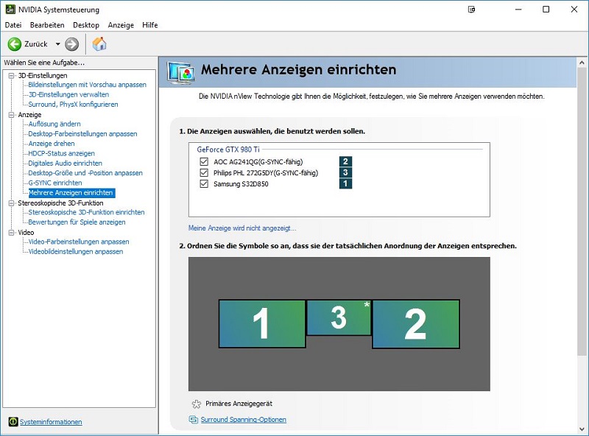Collapse the Anzeige tree node

pyautogui.click(x=12, y=115)
